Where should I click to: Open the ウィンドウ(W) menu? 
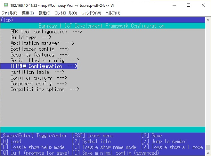click(x=91, y=13)
